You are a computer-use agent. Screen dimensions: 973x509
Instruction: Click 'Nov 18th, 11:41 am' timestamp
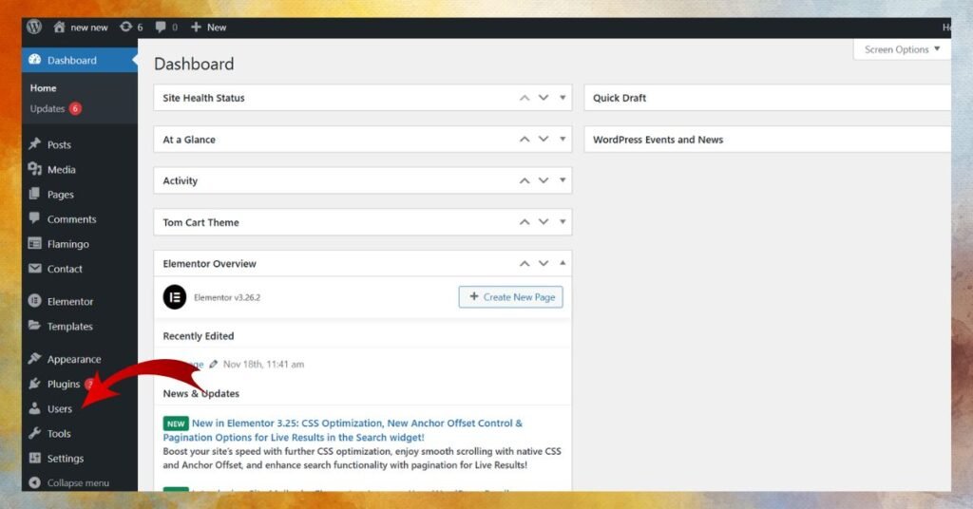click(x=264, y=365)
